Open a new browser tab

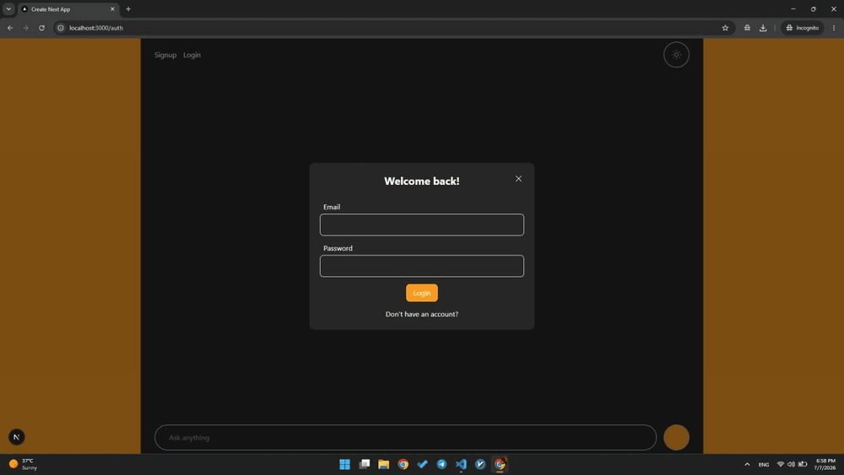(x=128, y=9)
